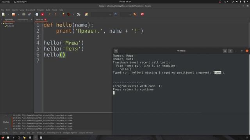Click the Status tab in message panel
This screenshot has width=250, height=140.
6,122
